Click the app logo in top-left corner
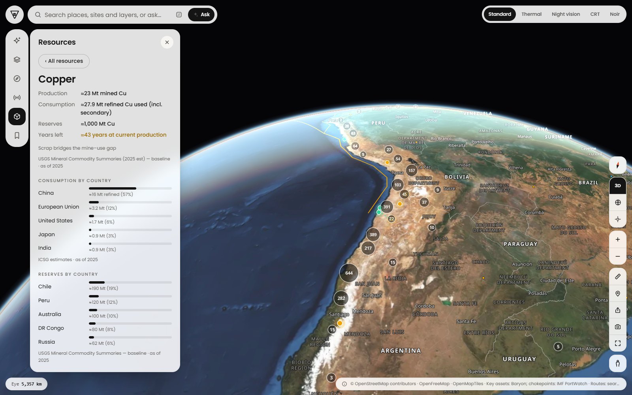The image size is (632, 395). tap(15, 15)
